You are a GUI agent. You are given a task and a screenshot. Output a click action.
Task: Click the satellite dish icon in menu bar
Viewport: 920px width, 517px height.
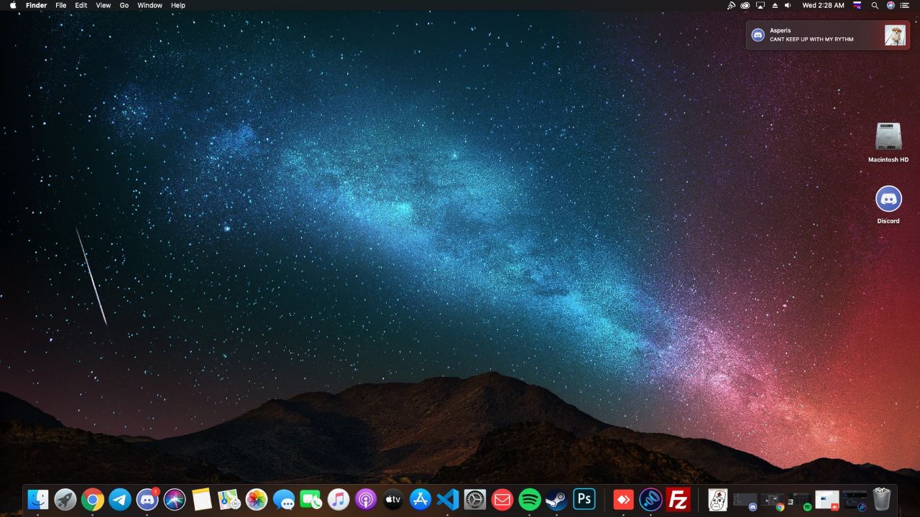click(x=731, y=5)
